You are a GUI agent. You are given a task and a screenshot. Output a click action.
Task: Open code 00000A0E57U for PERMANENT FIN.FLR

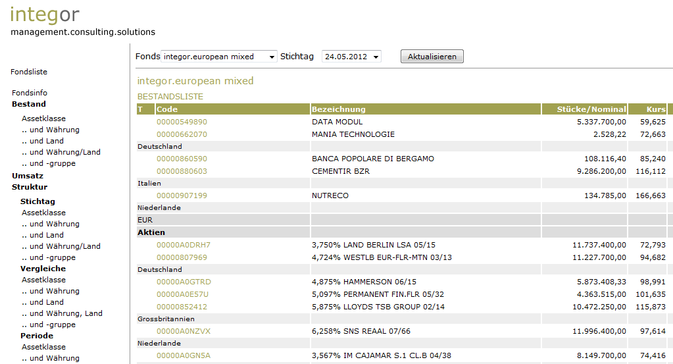pos(182,294)
